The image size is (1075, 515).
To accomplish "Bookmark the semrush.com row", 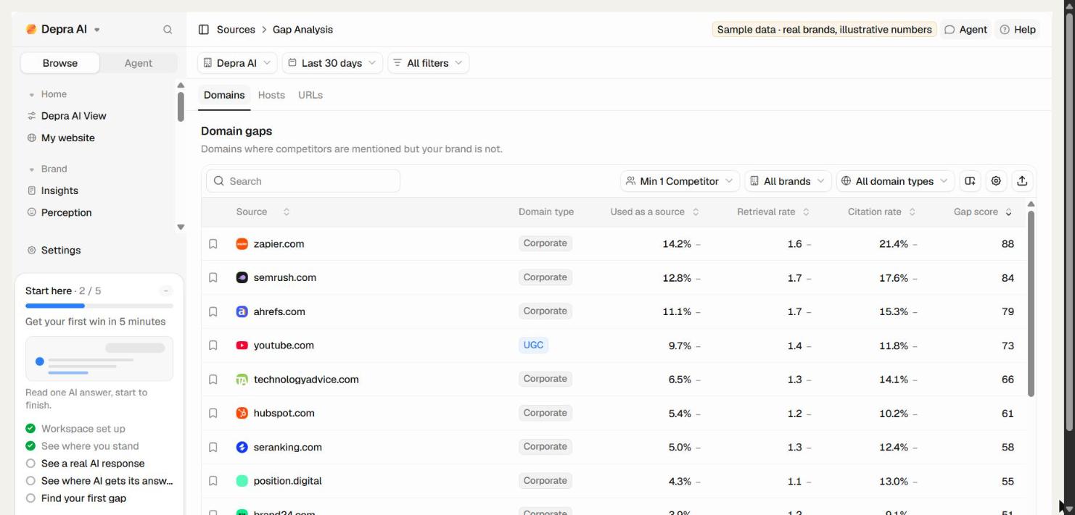I will pyautogui.click(x=213, y=277).
